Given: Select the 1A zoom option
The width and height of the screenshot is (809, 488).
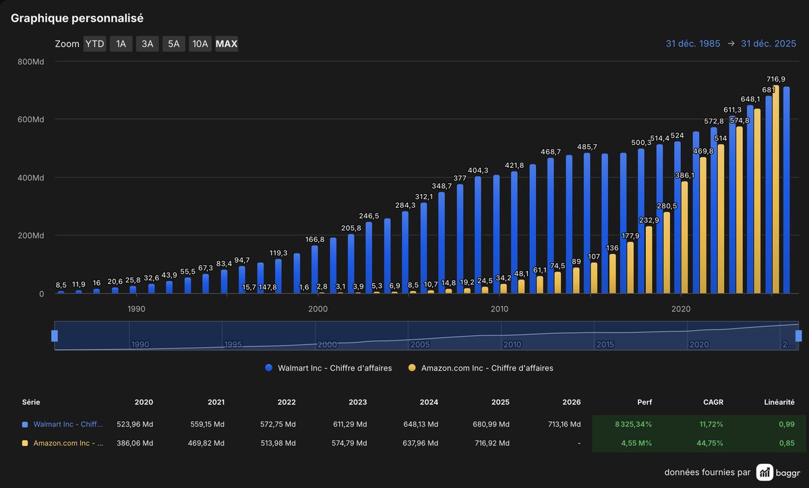Looking at the screenshot, I should pyautogui.click(x=121, y=44).
